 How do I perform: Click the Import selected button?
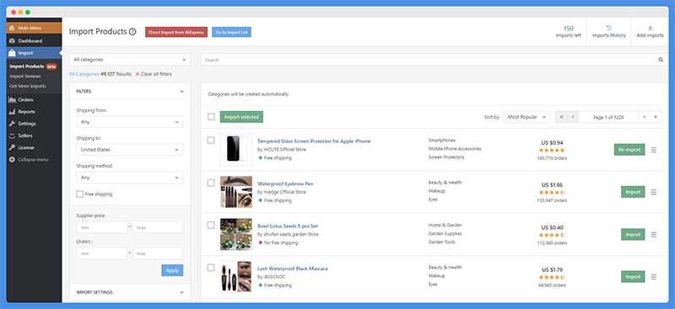point(241,117)
